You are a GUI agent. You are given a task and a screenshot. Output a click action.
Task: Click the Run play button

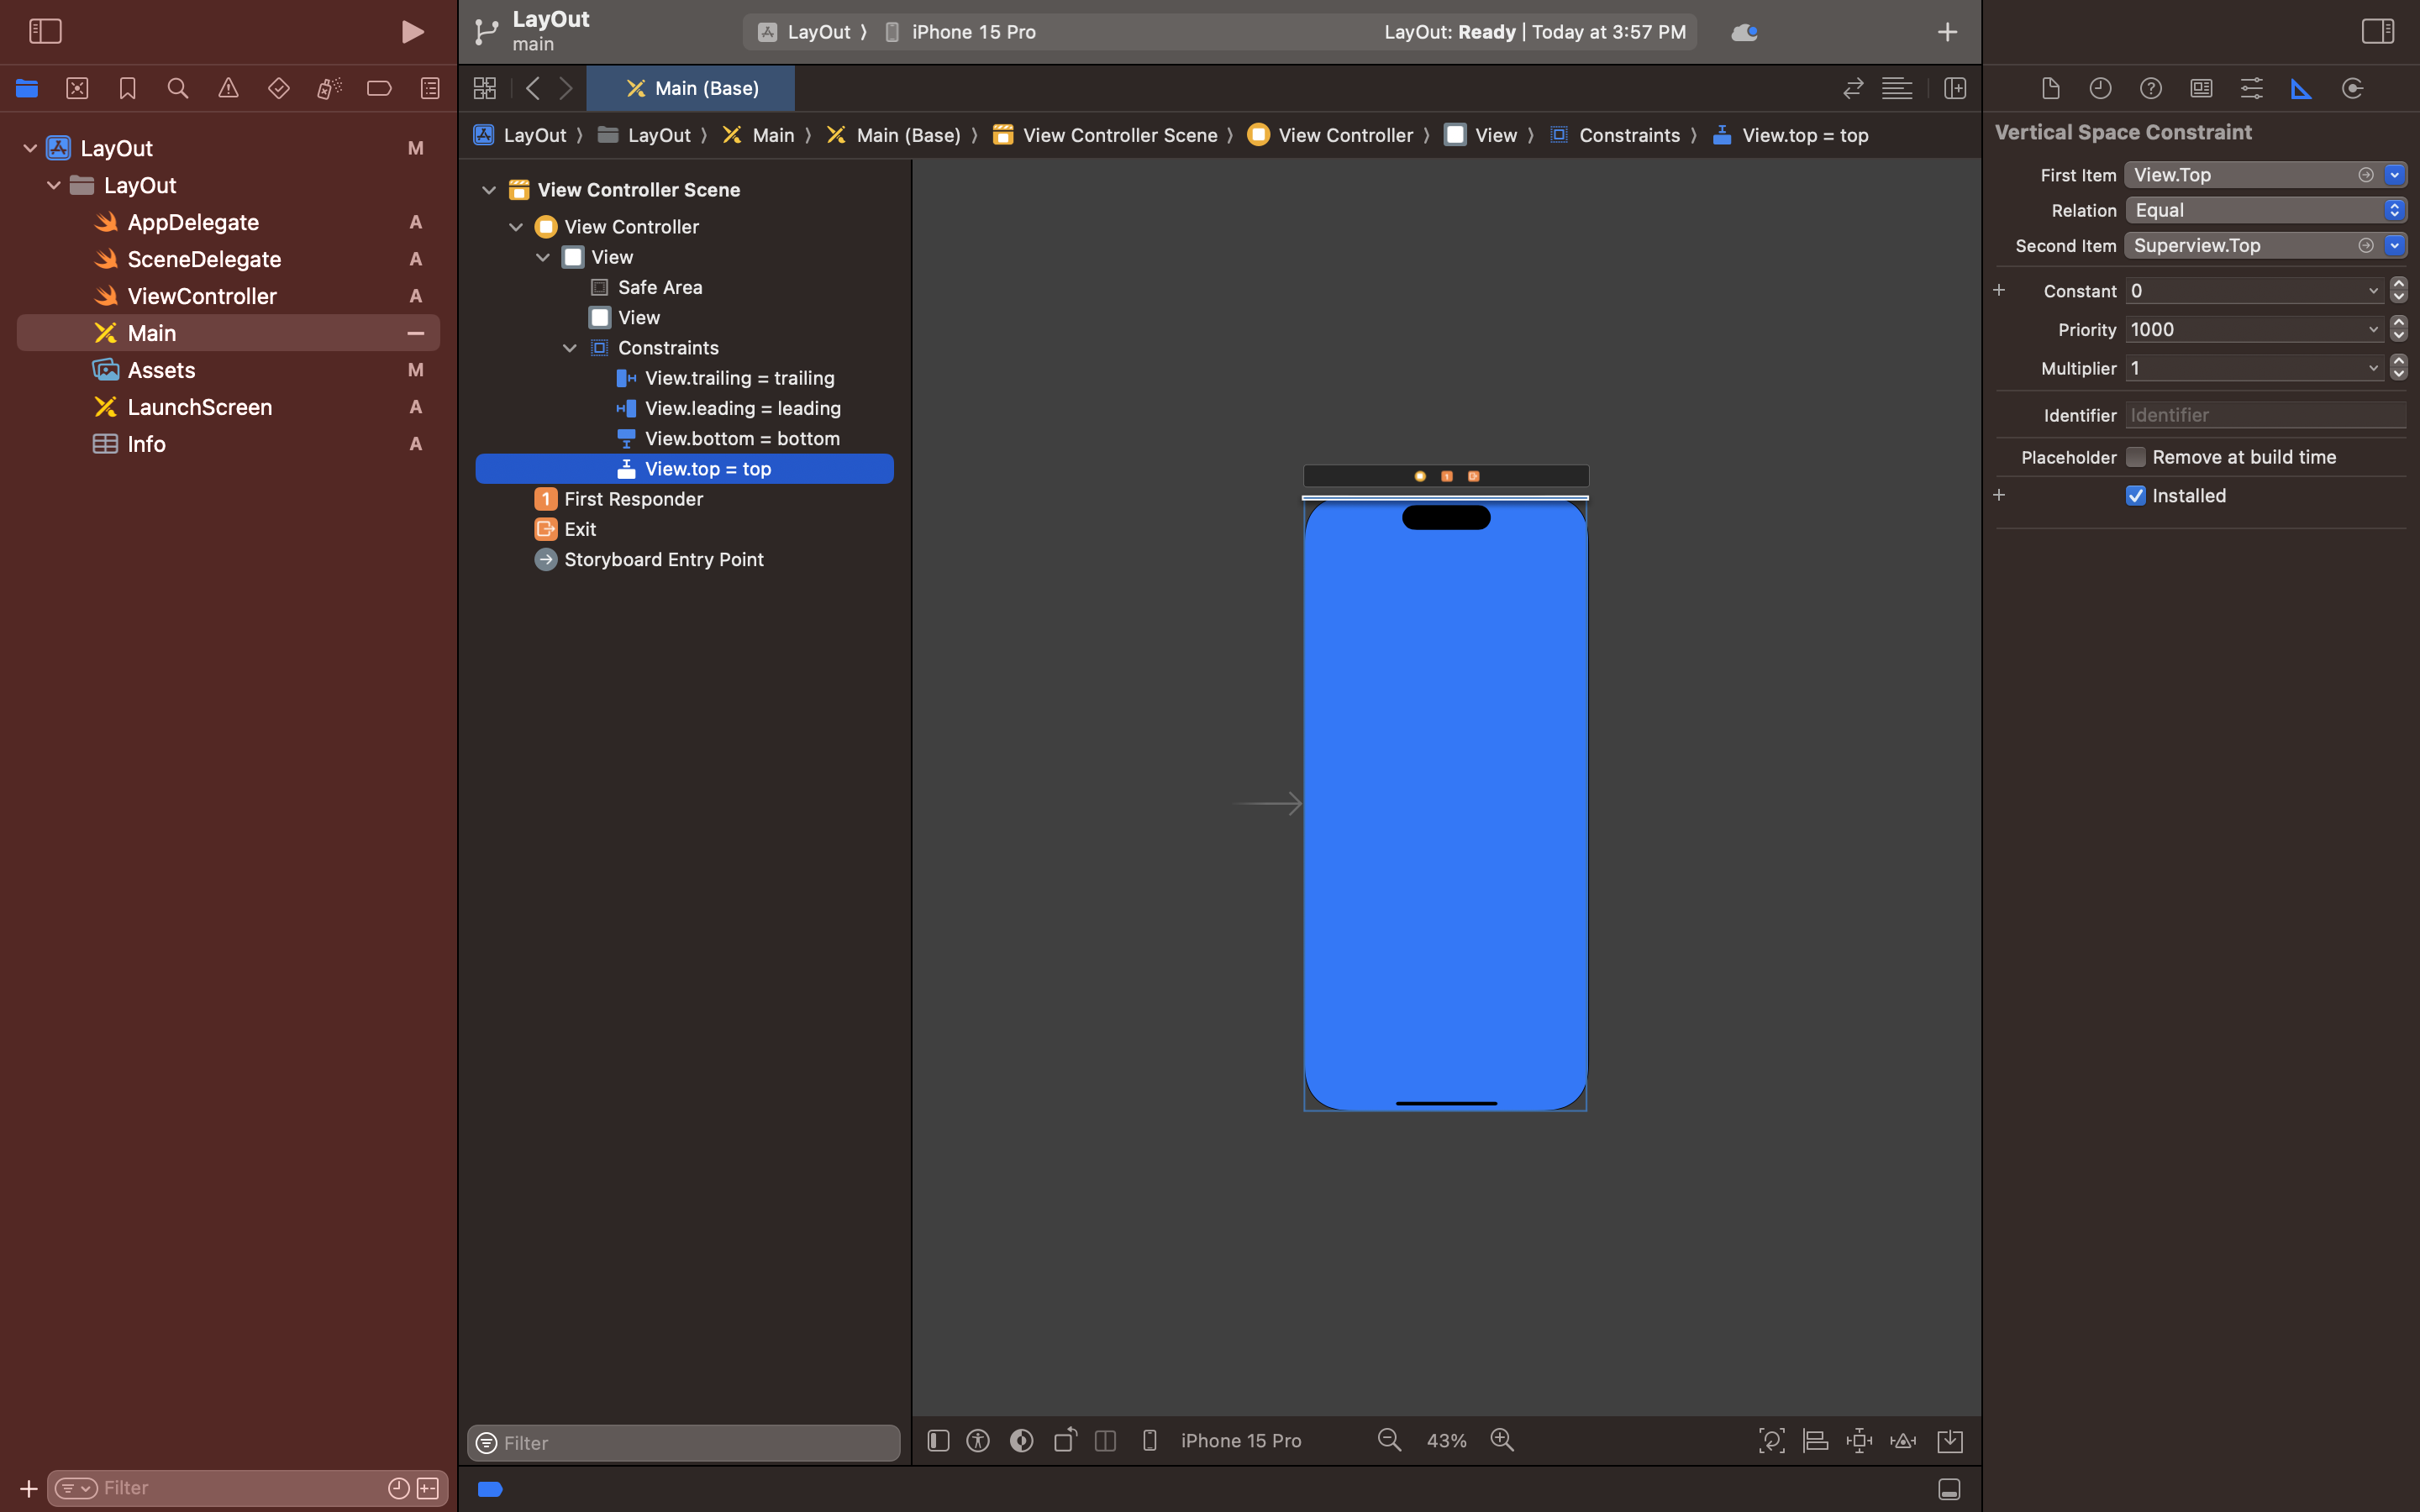tap(411, 32)
